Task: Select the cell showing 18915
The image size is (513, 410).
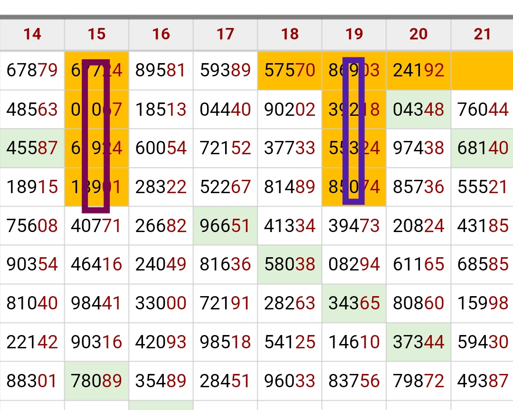Action: (32, 187)
